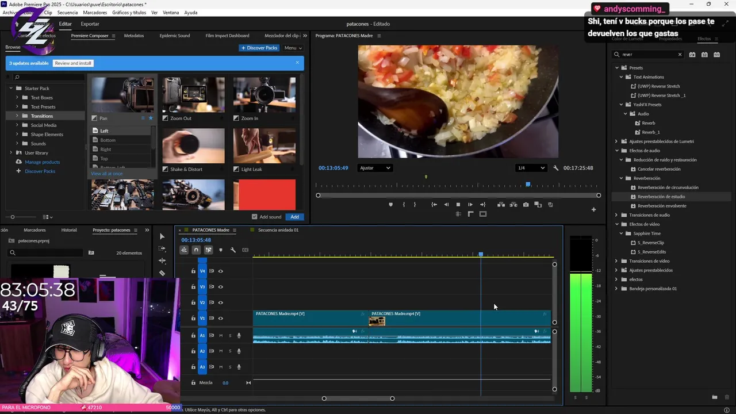This screenshot has width=736, height=414.
Task: Toggle V4 track output eye
Action: tap(220, 271)
